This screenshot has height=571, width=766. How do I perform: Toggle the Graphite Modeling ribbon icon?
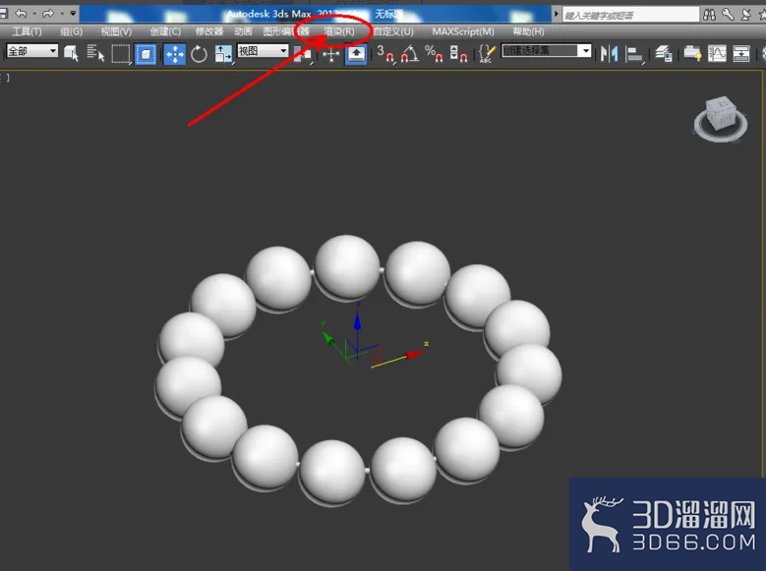pos(692,53)
